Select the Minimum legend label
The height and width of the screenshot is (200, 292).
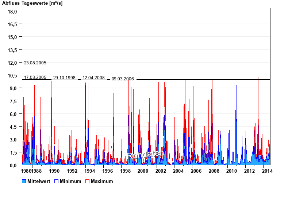click(70, 181)
